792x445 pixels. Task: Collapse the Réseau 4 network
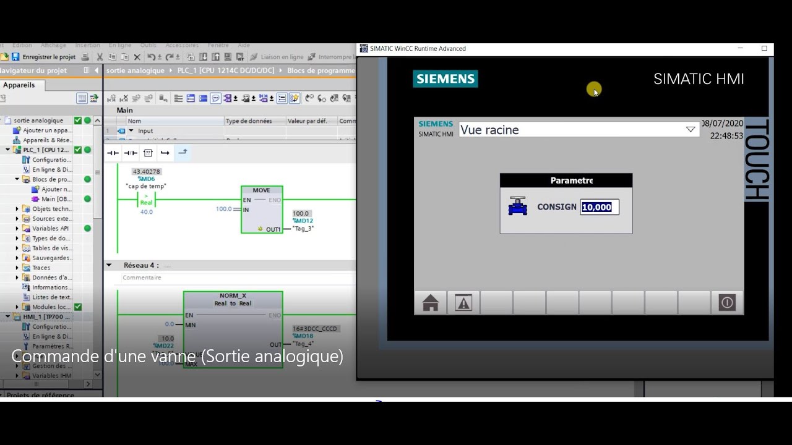pyautogui.click(x=109, y=265)
